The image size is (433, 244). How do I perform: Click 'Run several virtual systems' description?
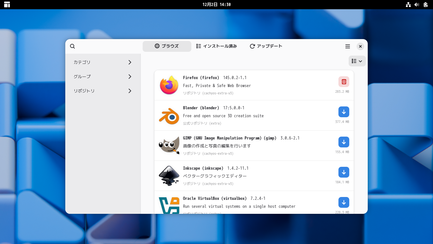[239, 207]
